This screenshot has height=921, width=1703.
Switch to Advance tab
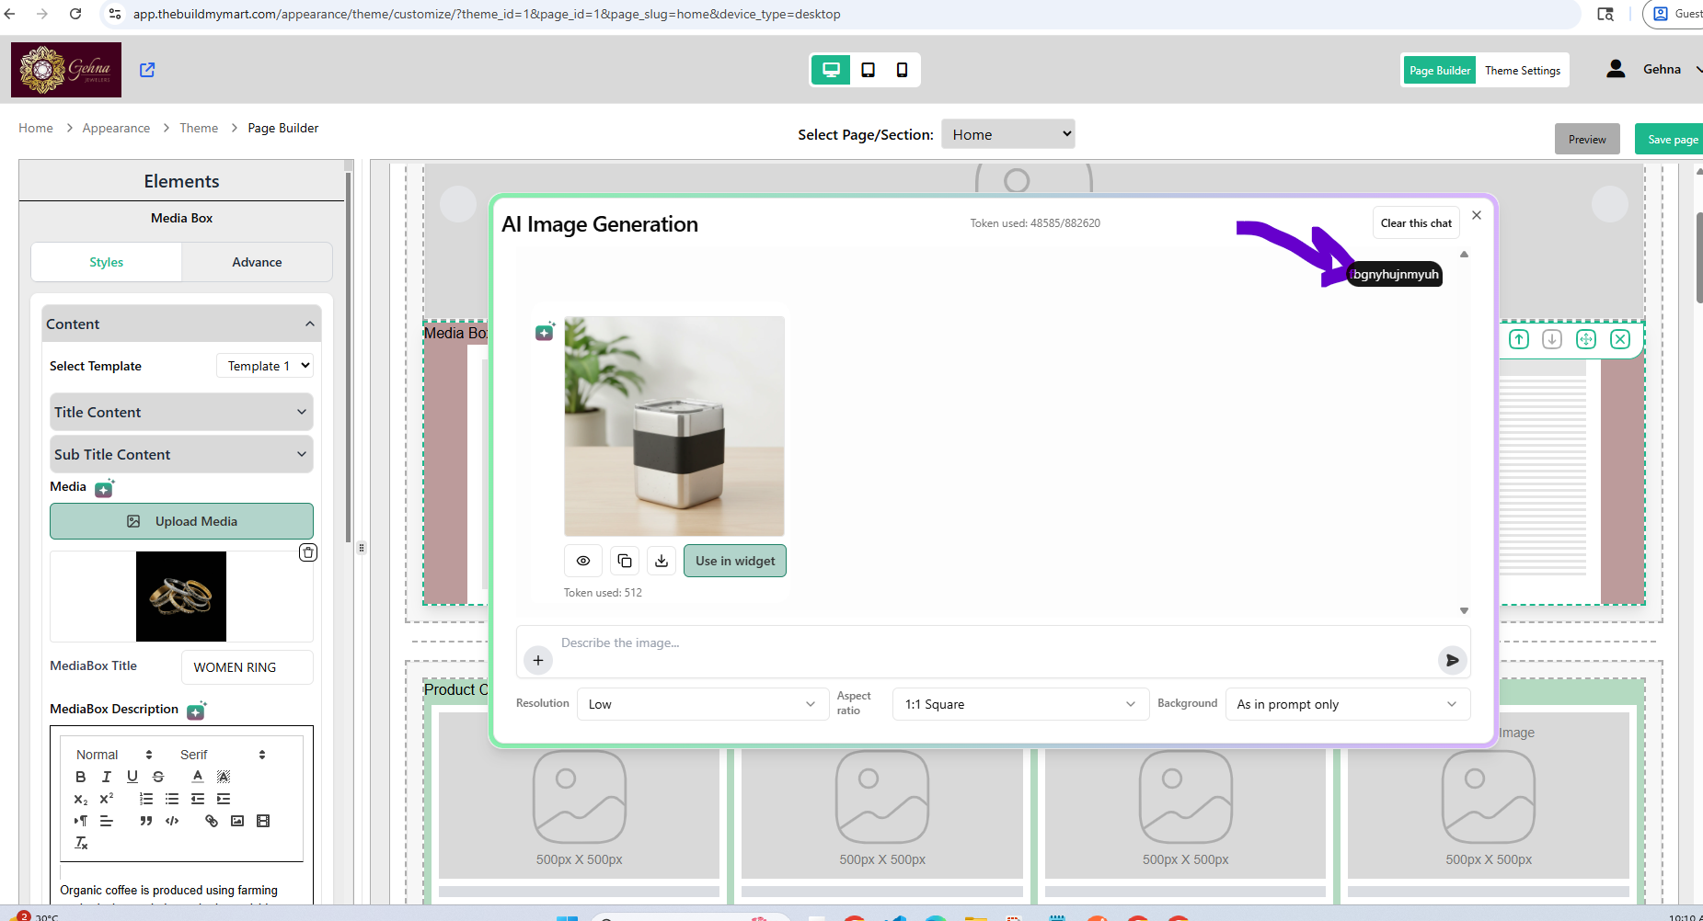(257, 262)
